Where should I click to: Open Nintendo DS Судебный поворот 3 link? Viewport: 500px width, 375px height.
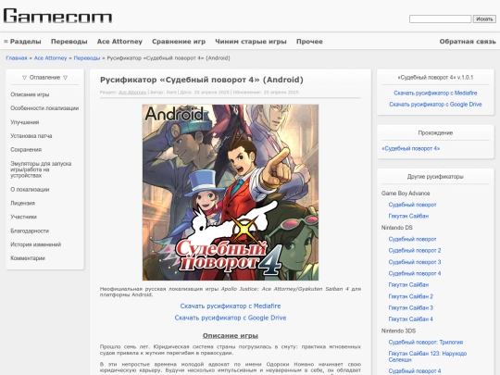coord(415,262)
